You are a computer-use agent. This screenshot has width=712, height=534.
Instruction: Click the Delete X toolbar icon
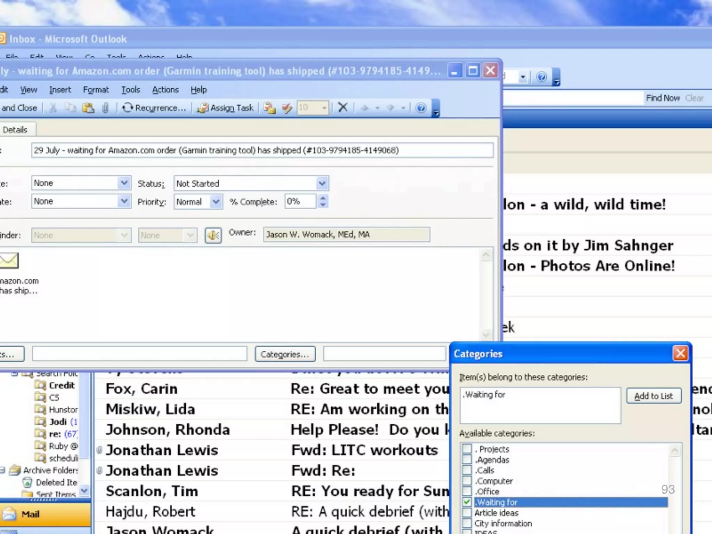click(x=343, y=107)
